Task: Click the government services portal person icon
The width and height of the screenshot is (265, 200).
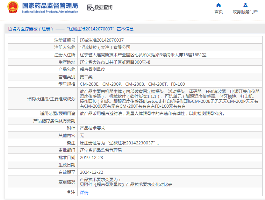Action: coord(245,5)
